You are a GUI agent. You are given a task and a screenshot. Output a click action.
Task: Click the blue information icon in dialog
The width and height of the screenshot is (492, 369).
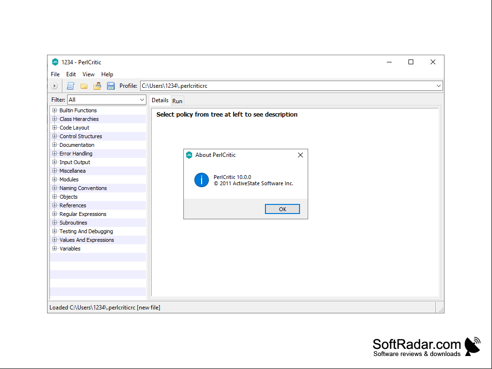click(x=202, y=180)
